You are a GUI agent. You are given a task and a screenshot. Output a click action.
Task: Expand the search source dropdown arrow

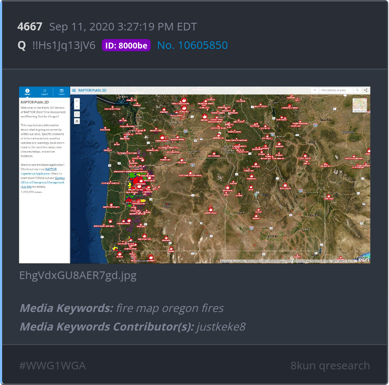[x=315, y=90]
